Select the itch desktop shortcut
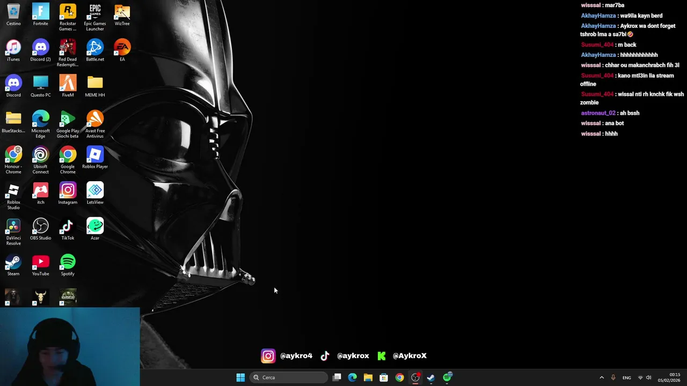 [x=40, y=194]
